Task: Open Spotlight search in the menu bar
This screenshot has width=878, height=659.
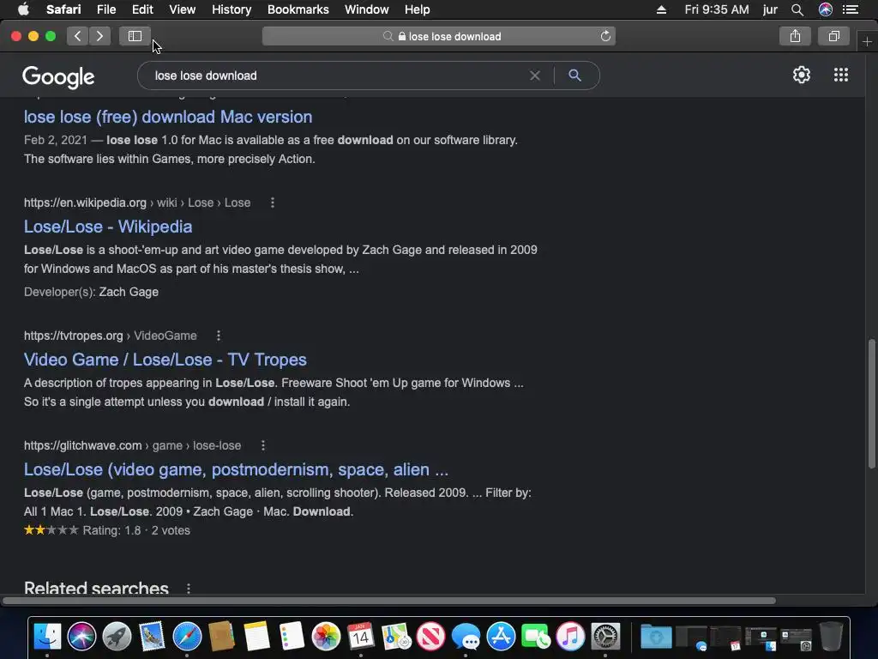Action: tap(797, 9)
